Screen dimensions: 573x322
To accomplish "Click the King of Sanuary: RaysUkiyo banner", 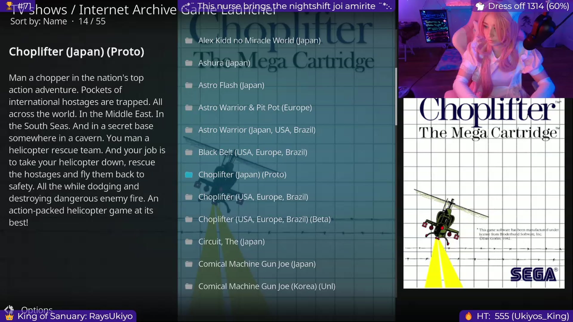I will [x=69, y=316].
